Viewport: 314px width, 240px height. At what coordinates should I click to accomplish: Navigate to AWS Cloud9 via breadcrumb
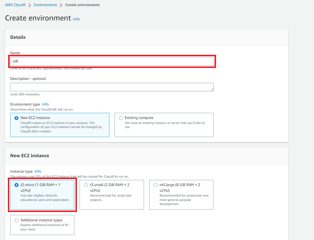tap(15, 5)
